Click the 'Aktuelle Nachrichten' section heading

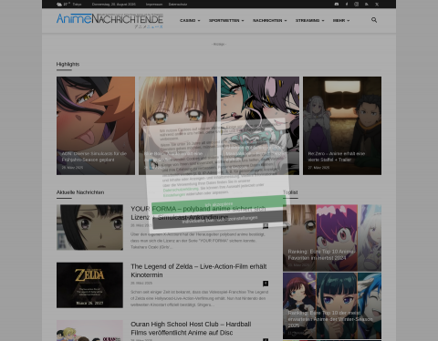coord(80,192)
